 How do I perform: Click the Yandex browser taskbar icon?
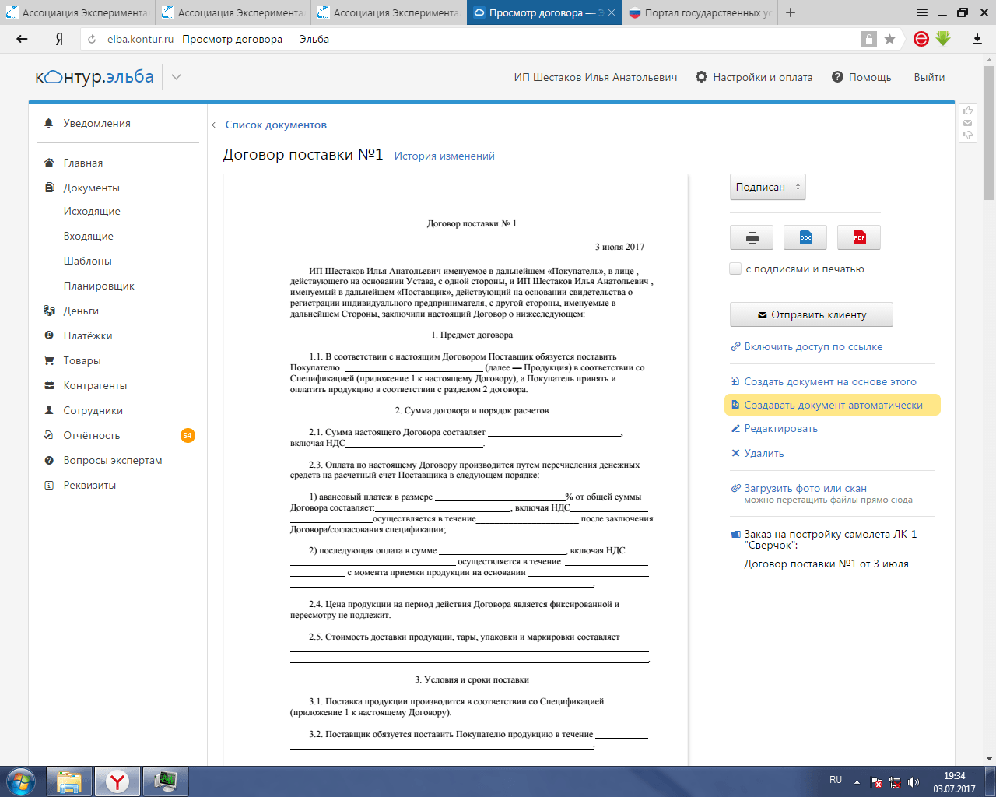click(x=117, y=781)
